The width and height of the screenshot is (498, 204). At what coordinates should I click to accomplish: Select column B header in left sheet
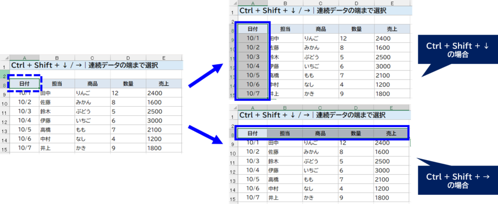coord(57,58)
